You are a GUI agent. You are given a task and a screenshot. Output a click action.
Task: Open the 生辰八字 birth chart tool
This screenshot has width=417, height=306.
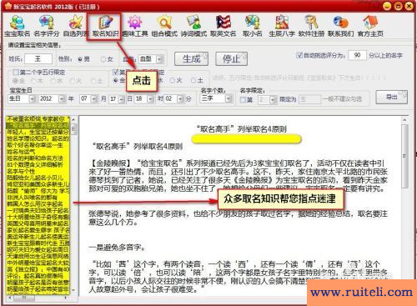(282, 26)
